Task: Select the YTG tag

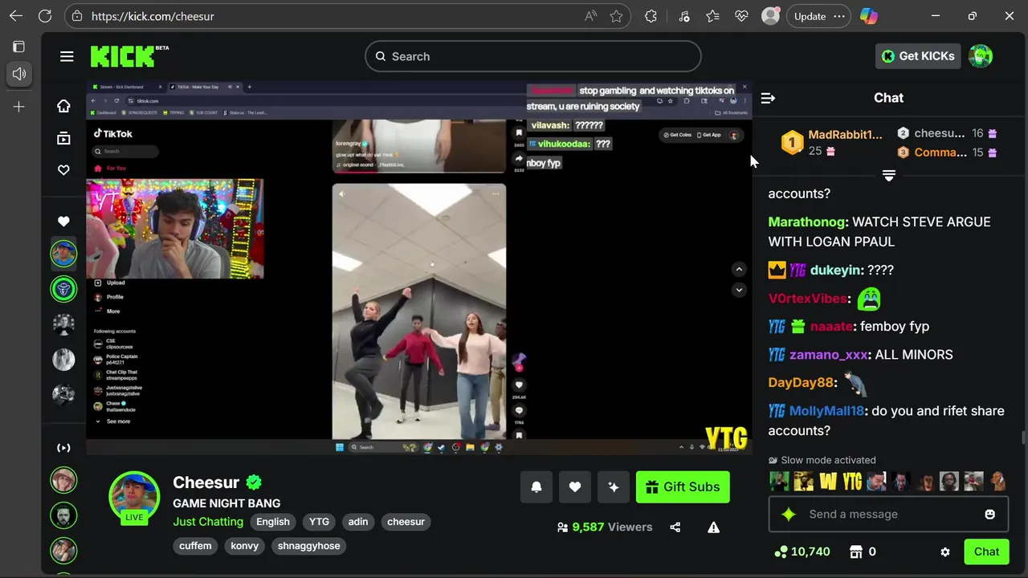Action: tap(319, 522)
